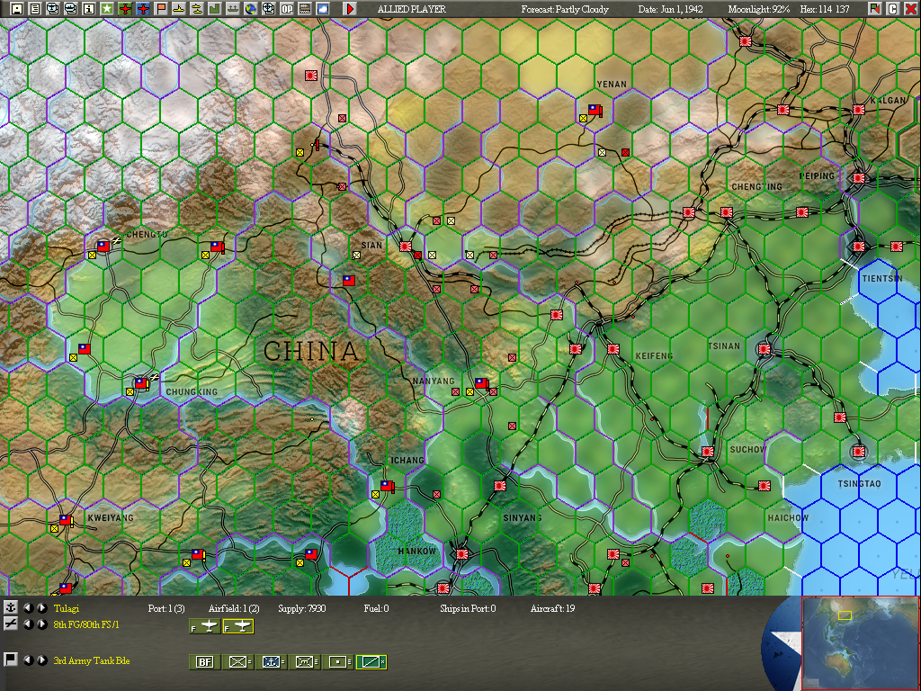The image size is (921, 691).
Task: Open the 8th FG/80th FS /1 unit link
Action: pos(86,624)
